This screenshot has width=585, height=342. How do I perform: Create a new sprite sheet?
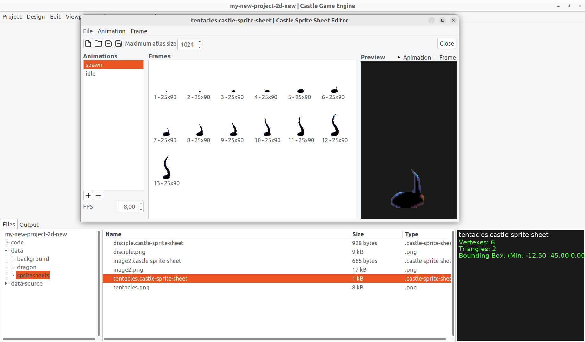tap(88, 43)
